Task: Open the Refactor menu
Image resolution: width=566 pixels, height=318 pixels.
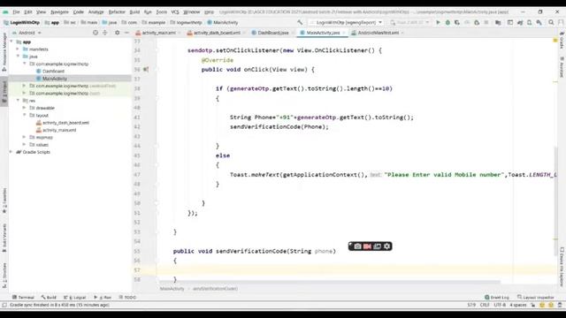Action: (117, 11)
